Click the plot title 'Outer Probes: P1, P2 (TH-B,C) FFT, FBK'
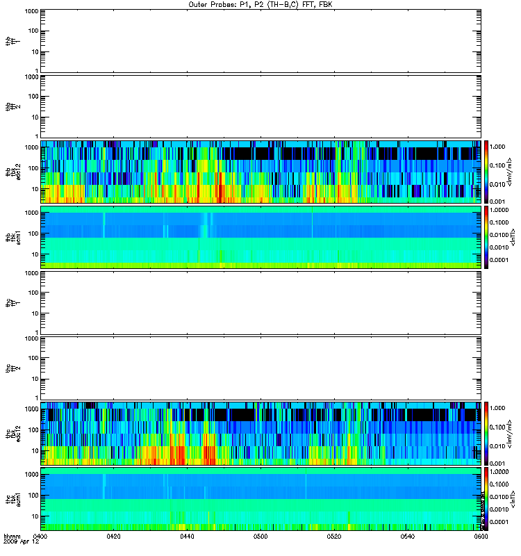 pos(260,4)
